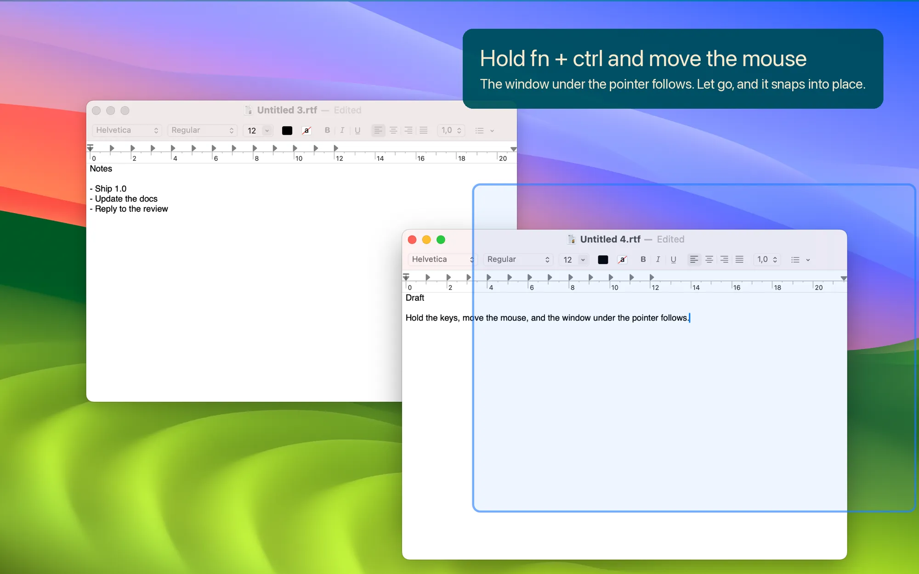Click the Untitled 3.rtf window title

coord(287,110)
